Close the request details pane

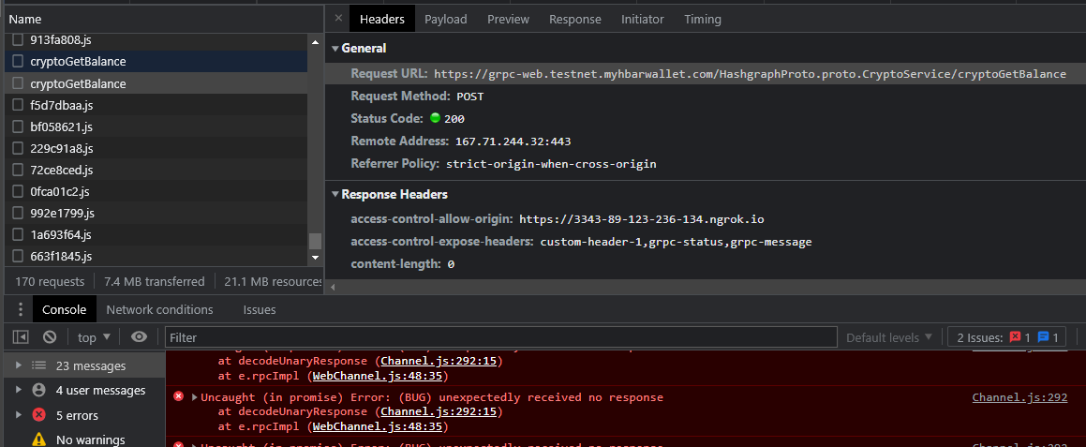(337, 19)
